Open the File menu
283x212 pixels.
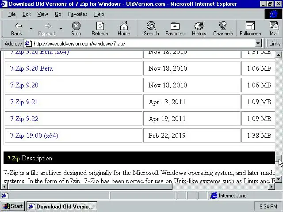point(12,14)
